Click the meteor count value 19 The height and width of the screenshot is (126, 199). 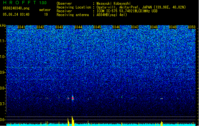click(x=46, y=14)
